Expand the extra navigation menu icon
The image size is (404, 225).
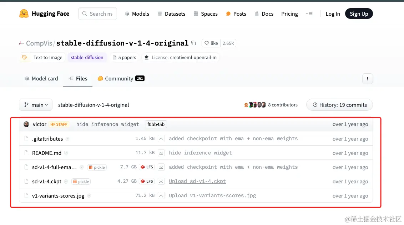tap(309, 14)
